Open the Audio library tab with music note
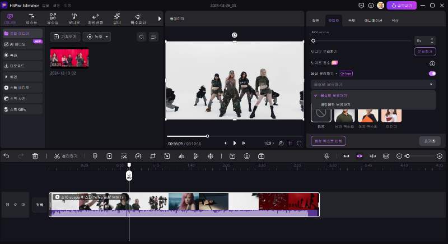This screenshot has height=244, width=448. [74, 19]
